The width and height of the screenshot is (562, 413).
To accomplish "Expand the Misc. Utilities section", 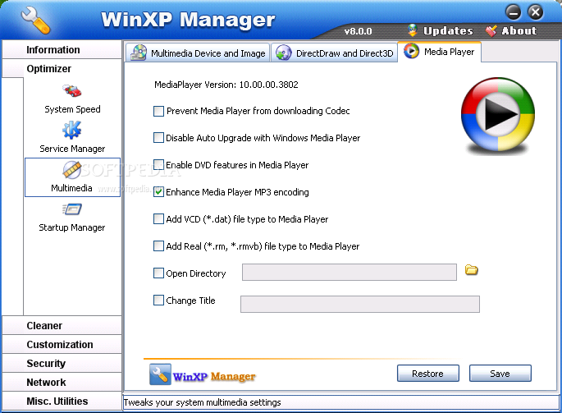I will pos(62,402).
